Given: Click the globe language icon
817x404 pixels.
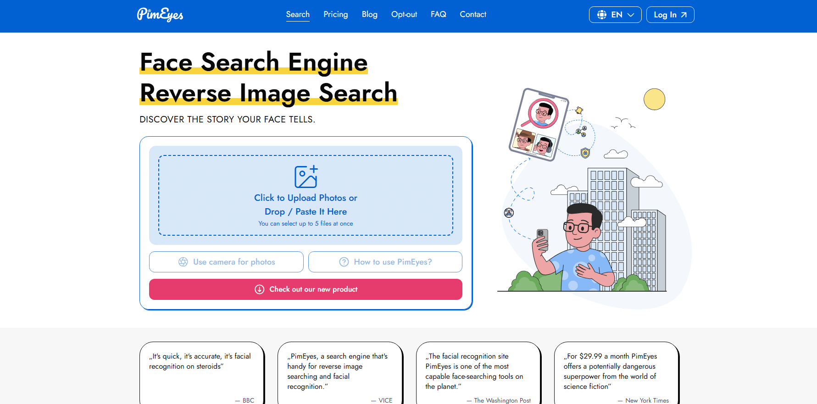Looking at the screenshot, I should click(x=602, y=15).
